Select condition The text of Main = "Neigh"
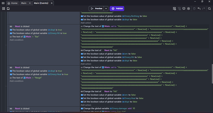Screen dimensions: 213x113 [x=26, y=78]
